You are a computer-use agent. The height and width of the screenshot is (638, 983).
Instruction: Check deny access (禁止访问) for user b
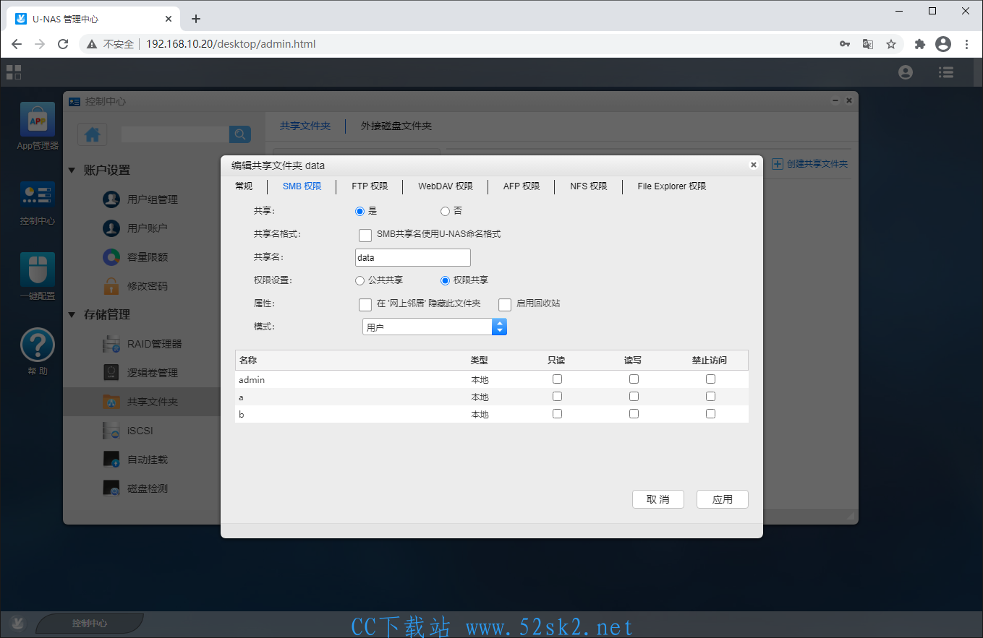pos(710,413)
